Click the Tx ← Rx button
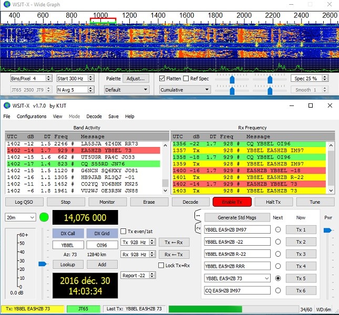This screenshot has width=339, height=315. tap(174, 243)
